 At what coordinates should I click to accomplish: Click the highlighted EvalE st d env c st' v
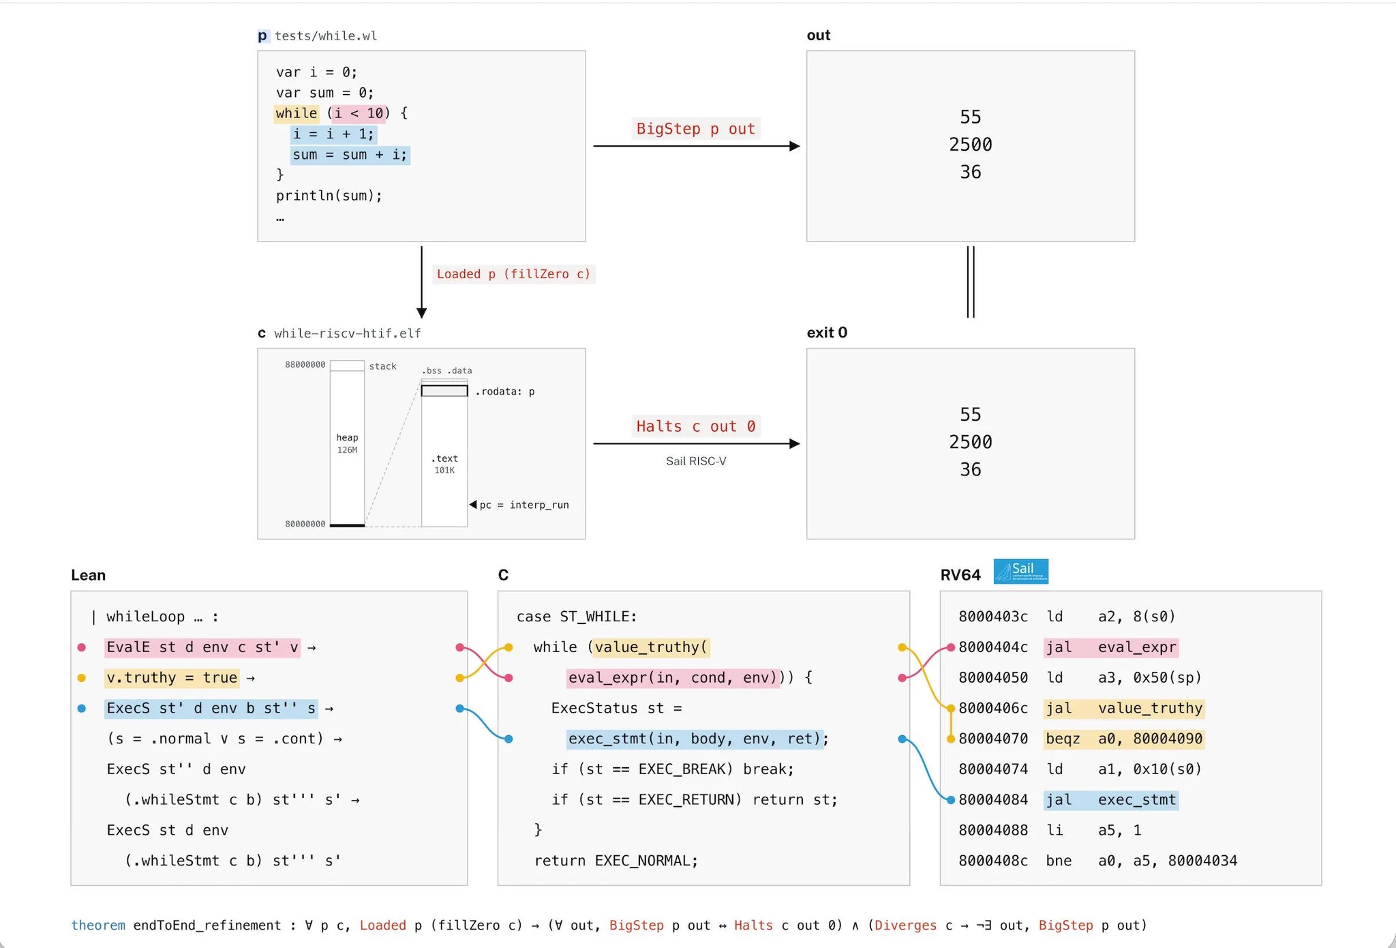(x=202, y=647)
